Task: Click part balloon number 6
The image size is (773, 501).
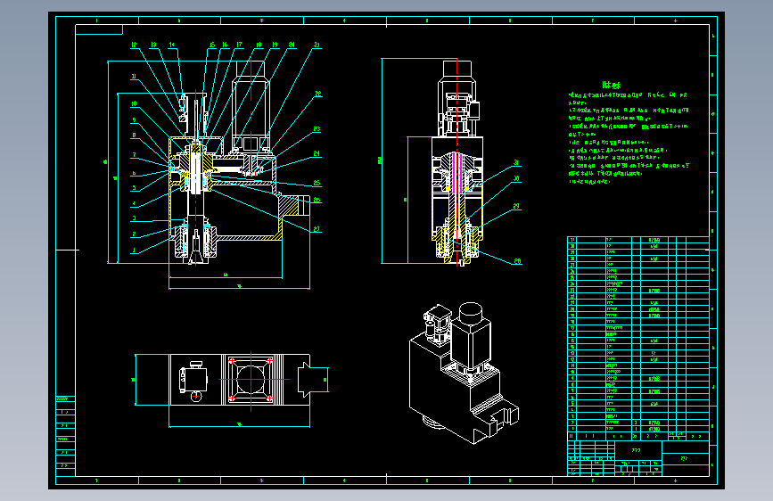Action: [134, 173]
